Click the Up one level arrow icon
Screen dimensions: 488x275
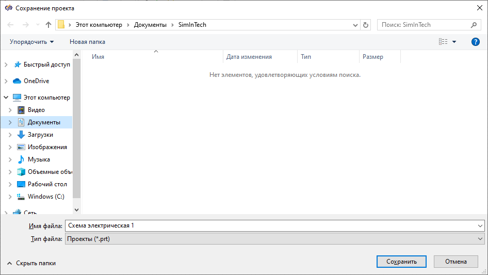point(48,25)
